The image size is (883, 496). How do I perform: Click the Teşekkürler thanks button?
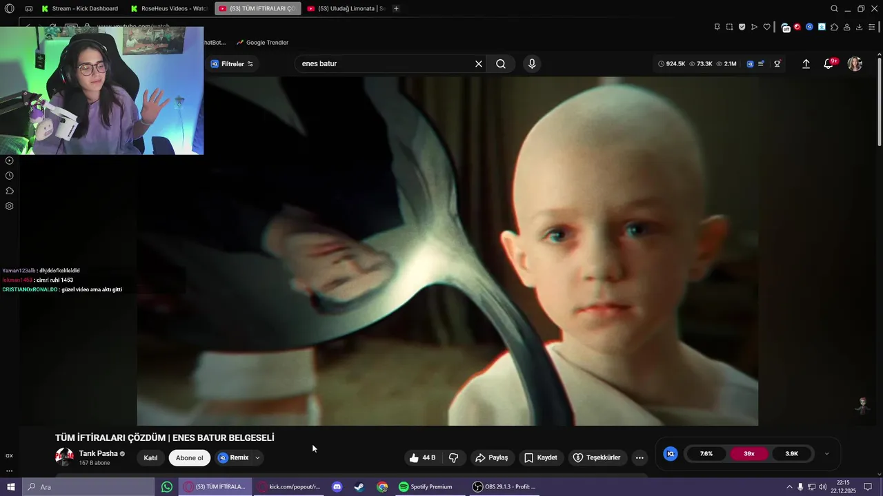597,457
